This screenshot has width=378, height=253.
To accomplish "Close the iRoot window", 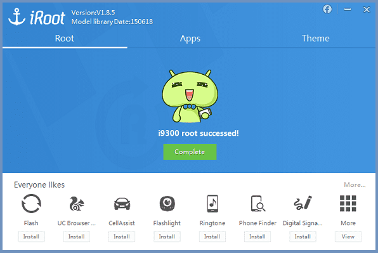I will click(367, 10).
